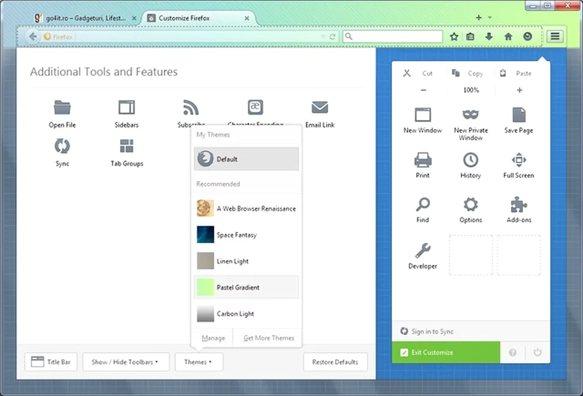Click the bookmark star toolbar icon
This screenshot has height=396, width=583.
454,36
